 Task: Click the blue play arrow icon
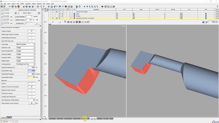pos(37,23)
